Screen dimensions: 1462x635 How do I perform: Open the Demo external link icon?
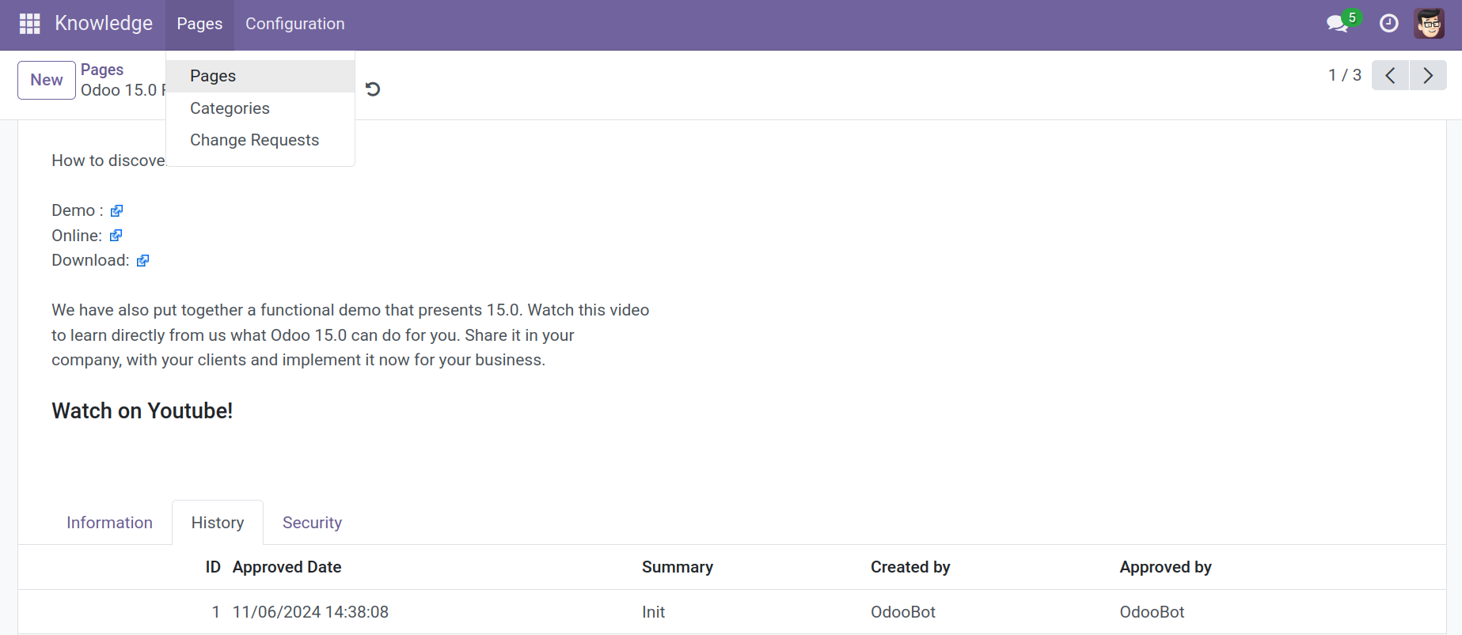(116, 210)
